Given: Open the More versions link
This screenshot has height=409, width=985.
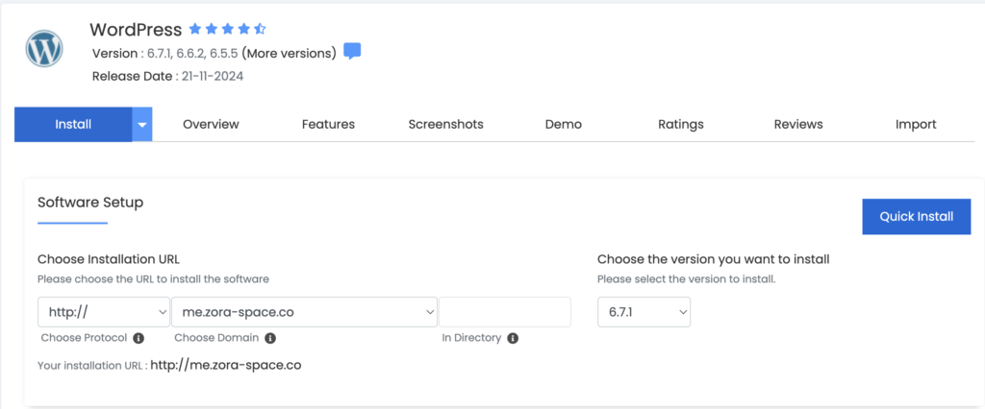Looking at the screenshot, I should click(x=289, y=54).
